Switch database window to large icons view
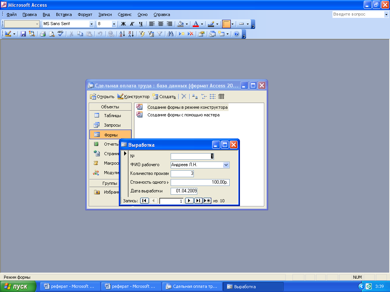390x292 pixels. [x=195, y=97]
